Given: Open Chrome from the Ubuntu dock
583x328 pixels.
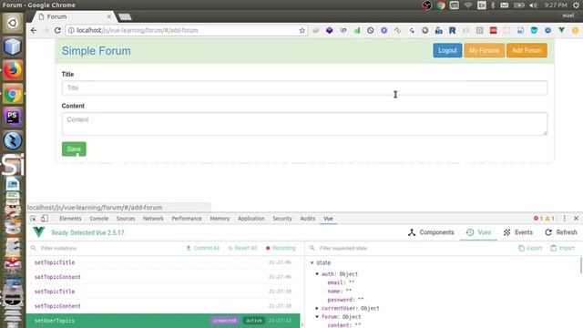Looking at the screenshot, I should (13, 94).
